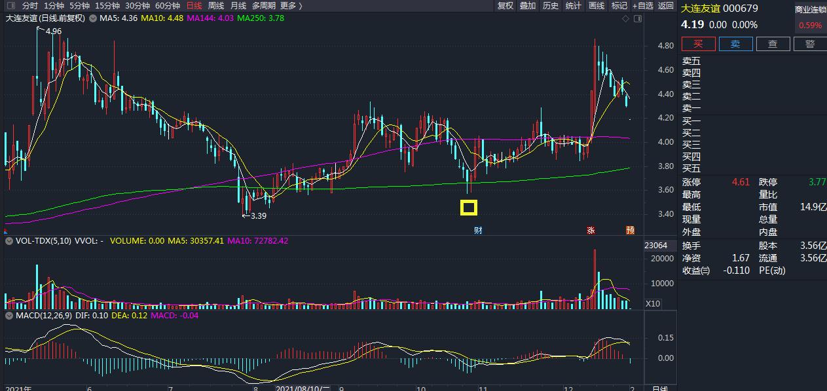Expand MACD indicator dropdown arrow

point(9,316)
